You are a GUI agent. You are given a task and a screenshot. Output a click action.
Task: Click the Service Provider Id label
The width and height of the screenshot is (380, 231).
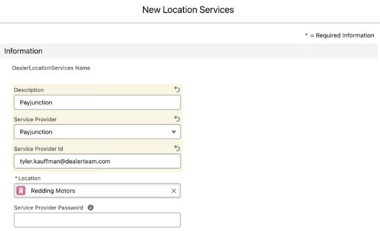[39, 149]
